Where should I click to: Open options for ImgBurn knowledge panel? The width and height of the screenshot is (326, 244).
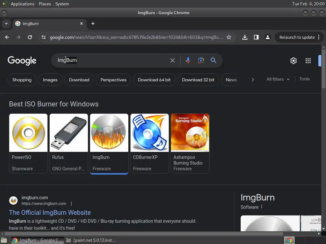(262, 207)
